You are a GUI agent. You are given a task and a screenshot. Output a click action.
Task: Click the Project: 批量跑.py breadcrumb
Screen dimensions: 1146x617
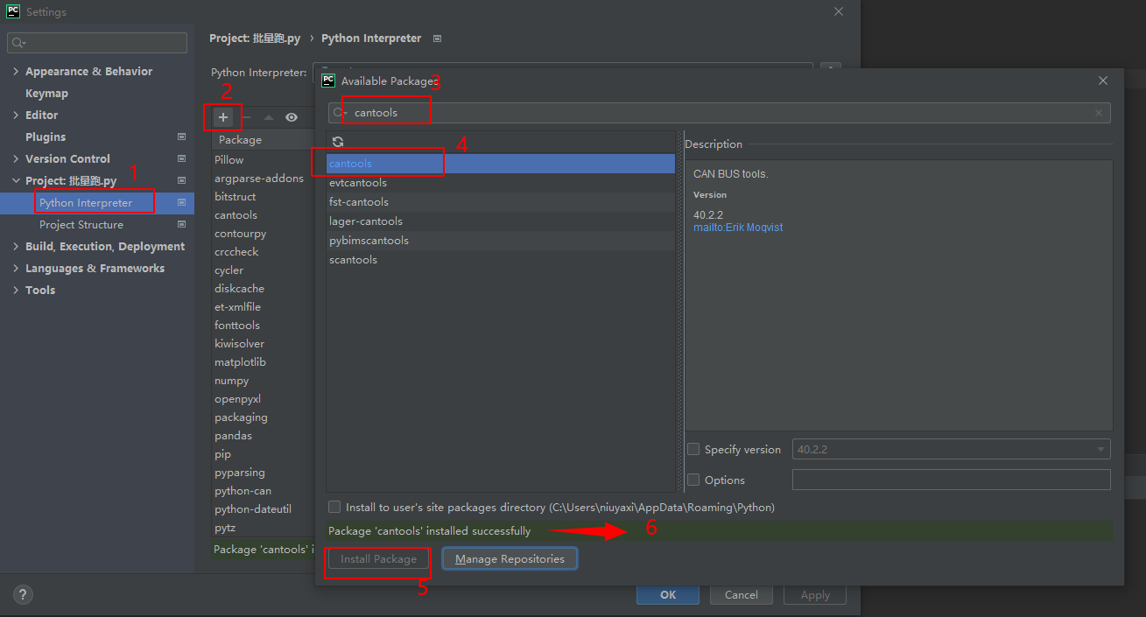pyautogui.click(x=255, y=39)
